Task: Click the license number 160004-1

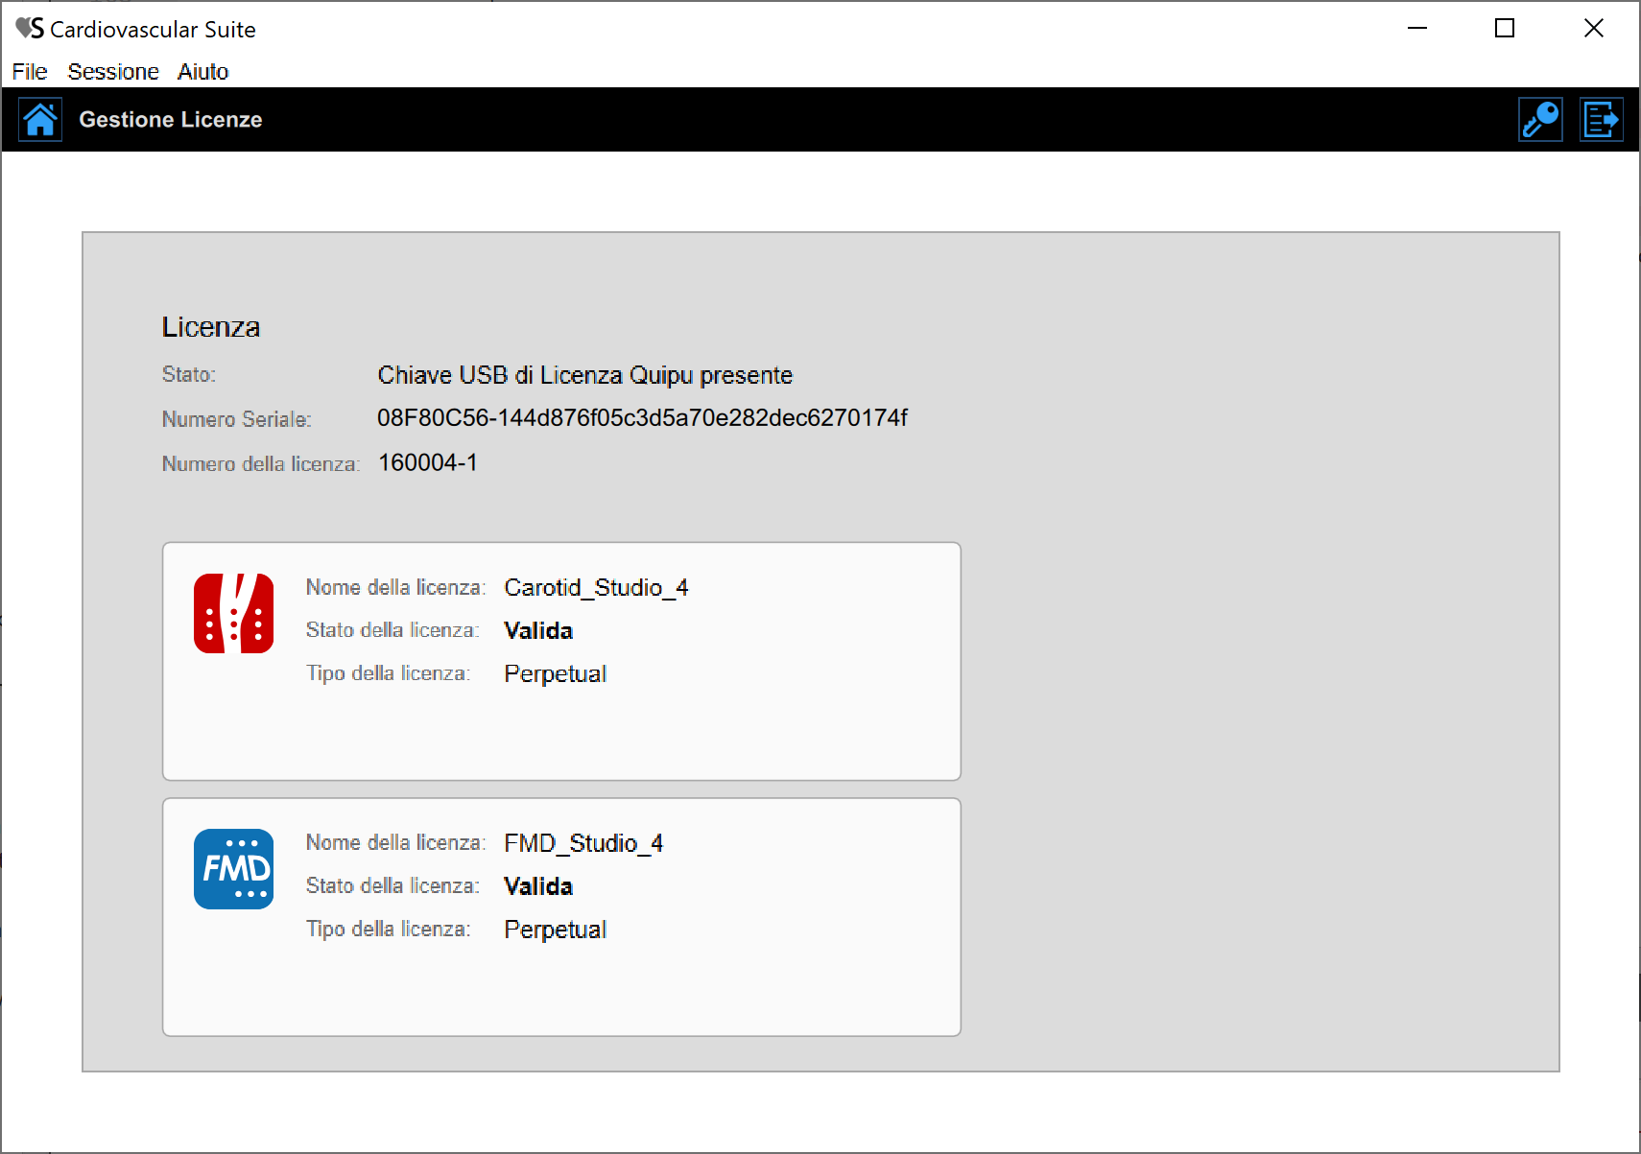Action: click(x=428, y=463)
